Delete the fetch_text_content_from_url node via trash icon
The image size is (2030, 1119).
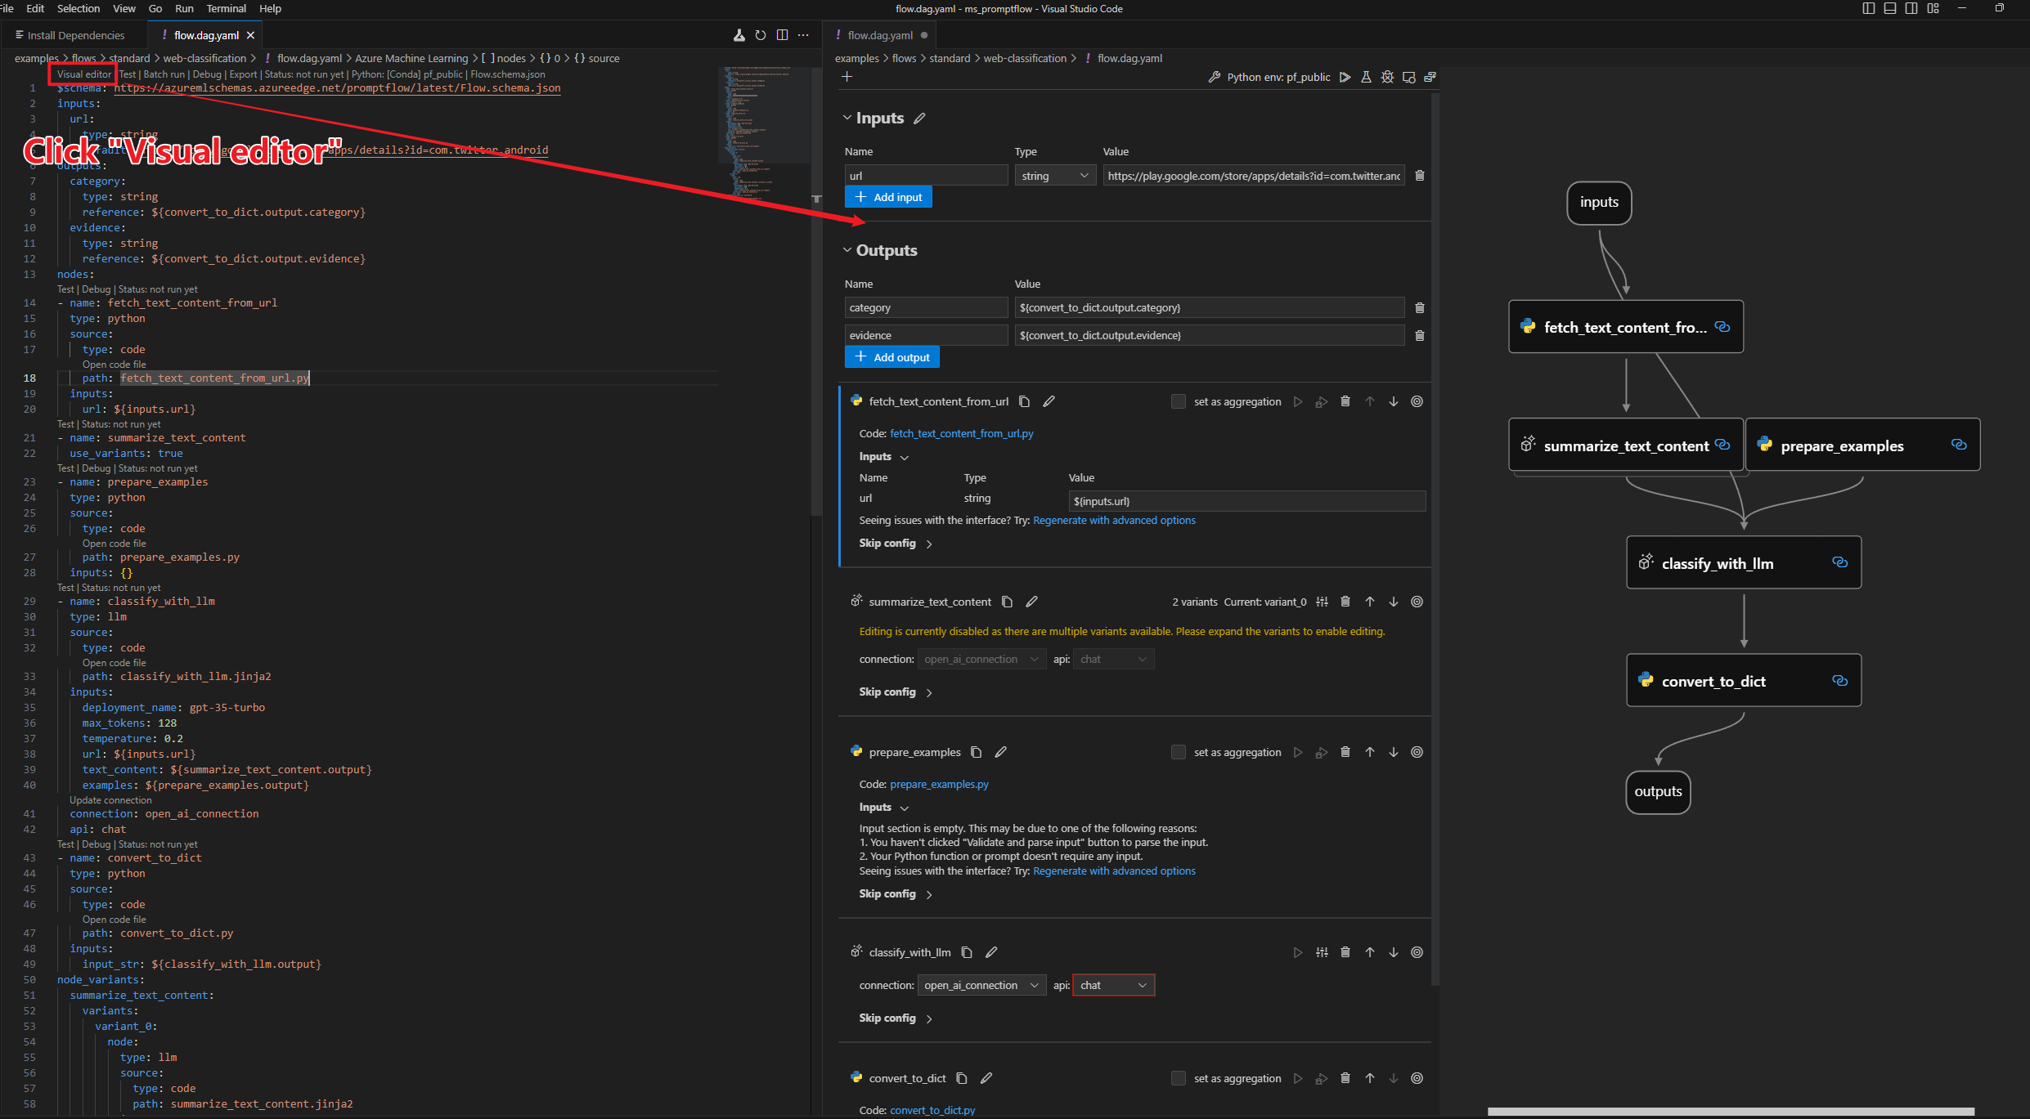point(1345,401)
